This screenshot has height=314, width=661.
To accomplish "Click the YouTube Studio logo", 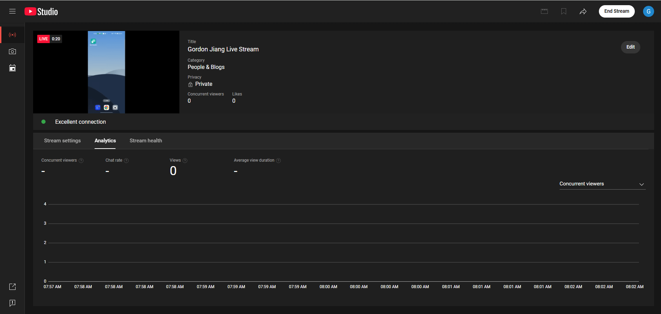I will pos(41,11).
